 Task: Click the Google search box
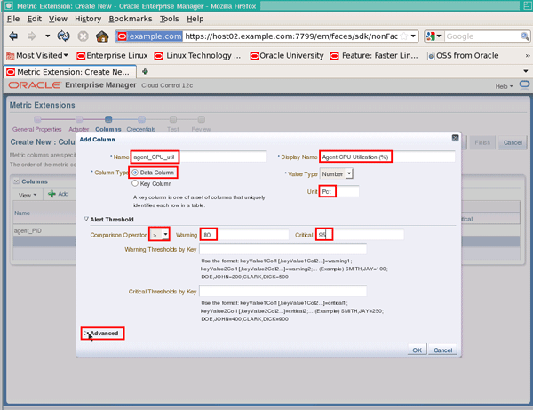482,36
